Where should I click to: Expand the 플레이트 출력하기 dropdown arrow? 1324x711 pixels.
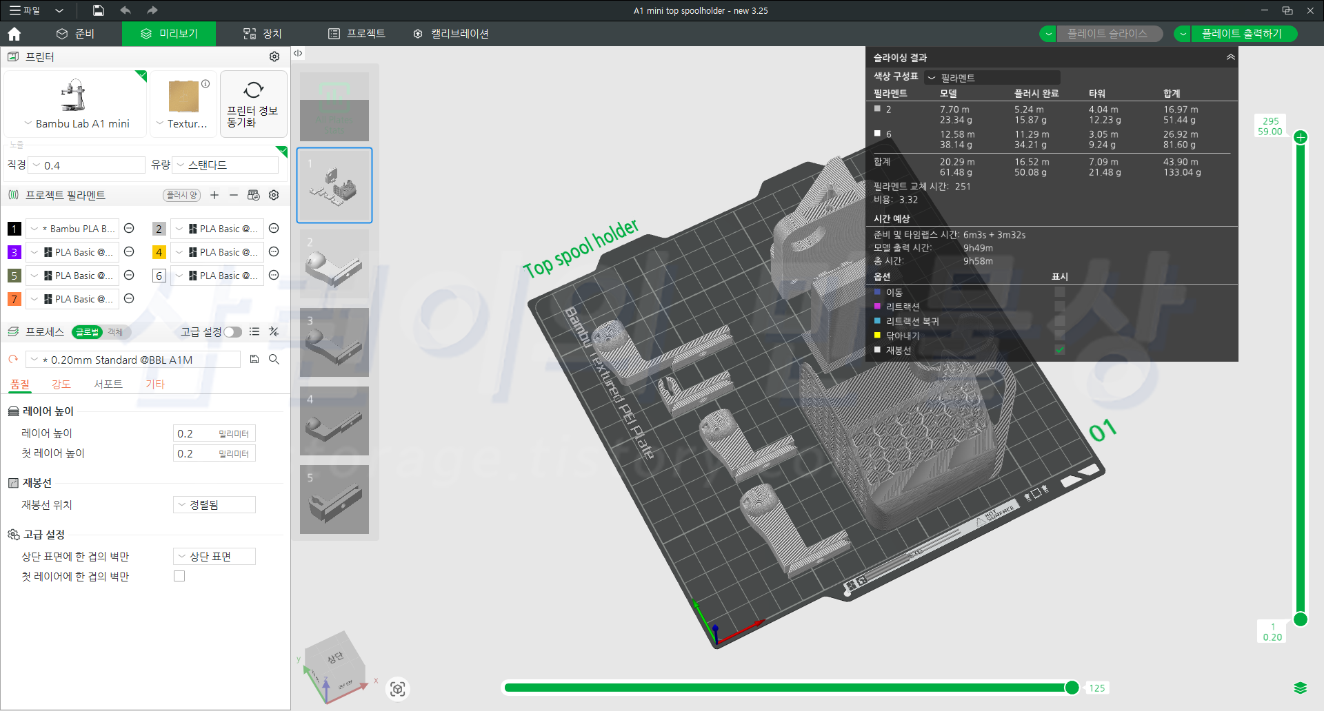pos(1183,34)
